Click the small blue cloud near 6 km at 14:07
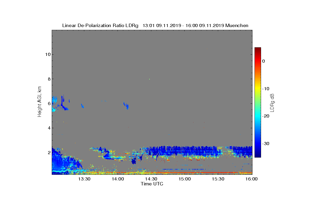This screenshot has width=312, height=208. click(126, 106)
